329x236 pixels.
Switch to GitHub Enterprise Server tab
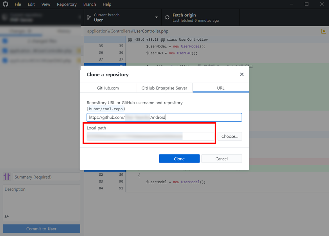point(164,88)
